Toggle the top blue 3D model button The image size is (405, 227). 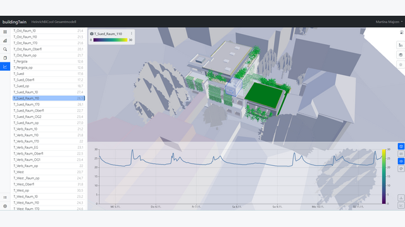(401, 146)
